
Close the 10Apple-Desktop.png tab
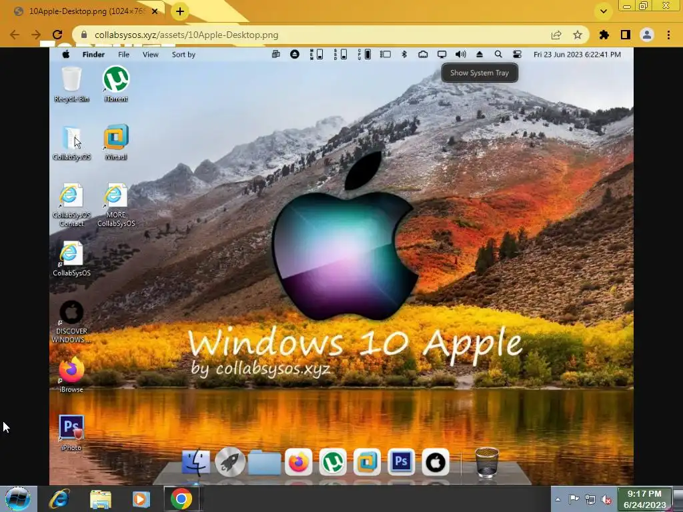[155, 11]
